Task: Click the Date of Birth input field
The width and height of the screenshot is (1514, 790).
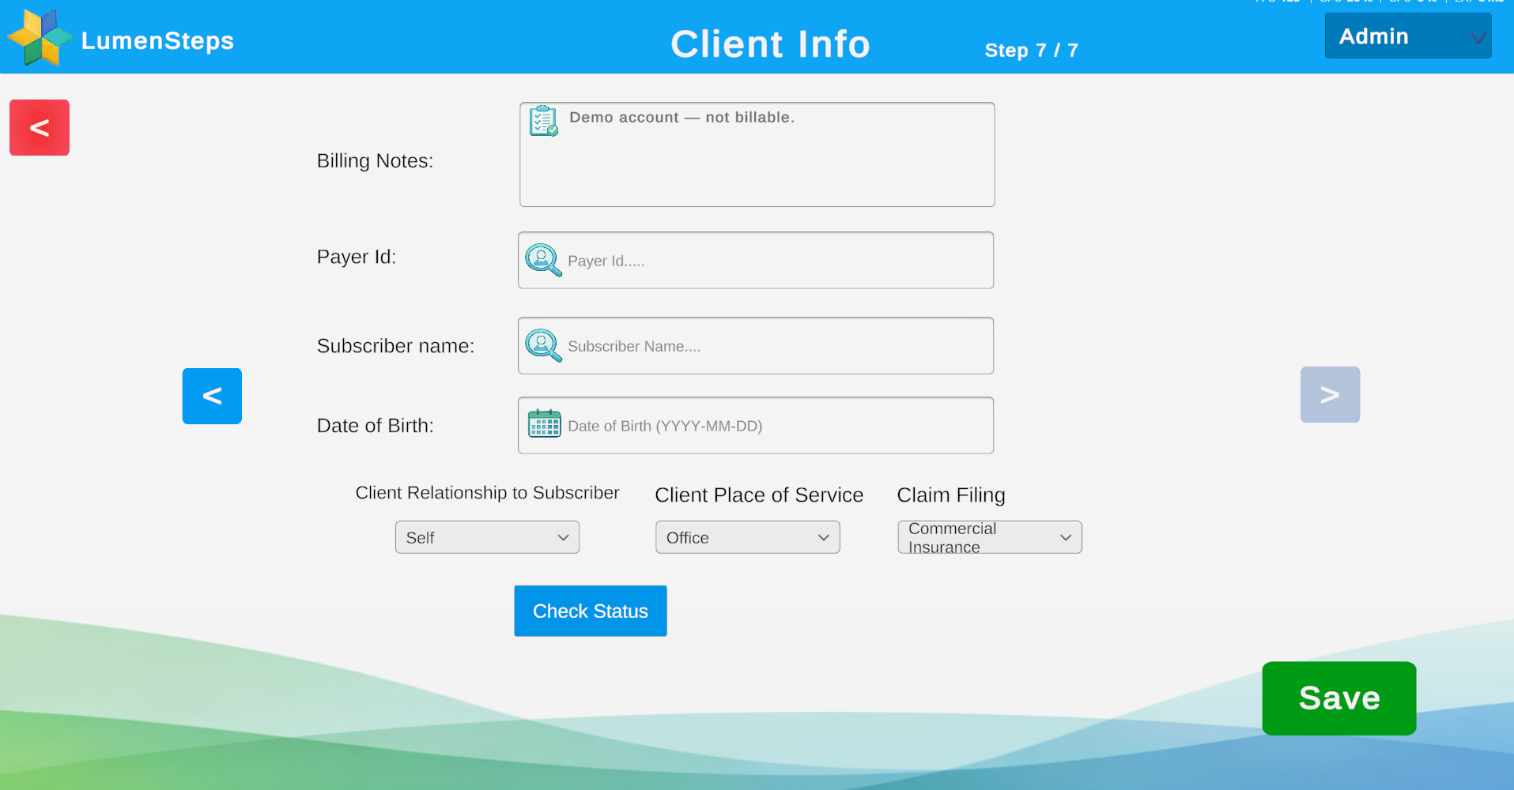Action: pyautogui.click(x=756, y=425)
